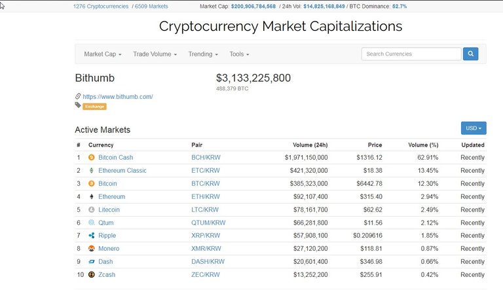Click the Monero coin icon
This screenshot has width=503, height=290.
coord(92,248)
